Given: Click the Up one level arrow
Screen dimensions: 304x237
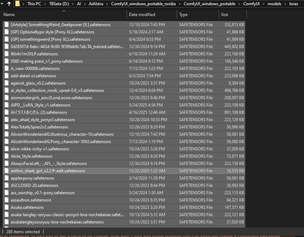Looking at the screenshot, I should [x=9, y=4].
